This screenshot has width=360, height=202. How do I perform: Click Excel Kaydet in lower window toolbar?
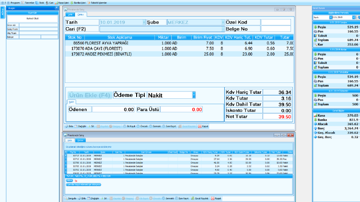coord(200,198)
